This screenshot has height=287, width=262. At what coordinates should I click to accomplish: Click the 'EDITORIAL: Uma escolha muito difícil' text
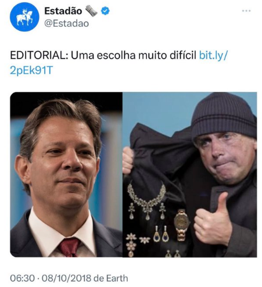tap(103, 55)
